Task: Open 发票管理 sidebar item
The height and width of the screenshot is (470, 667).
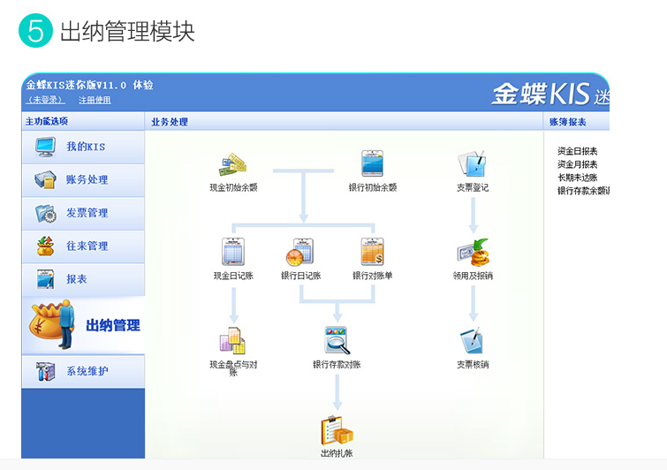Action: (83, 213)
